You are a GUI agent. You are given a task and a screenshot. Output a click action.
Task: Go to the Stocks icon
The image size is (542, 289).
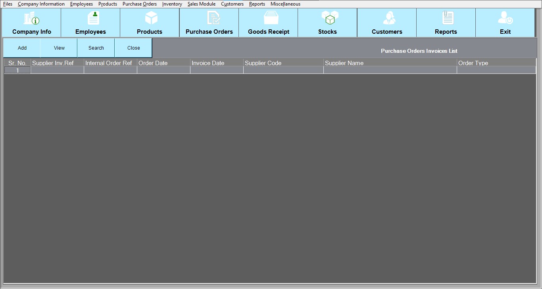[329, 18]
